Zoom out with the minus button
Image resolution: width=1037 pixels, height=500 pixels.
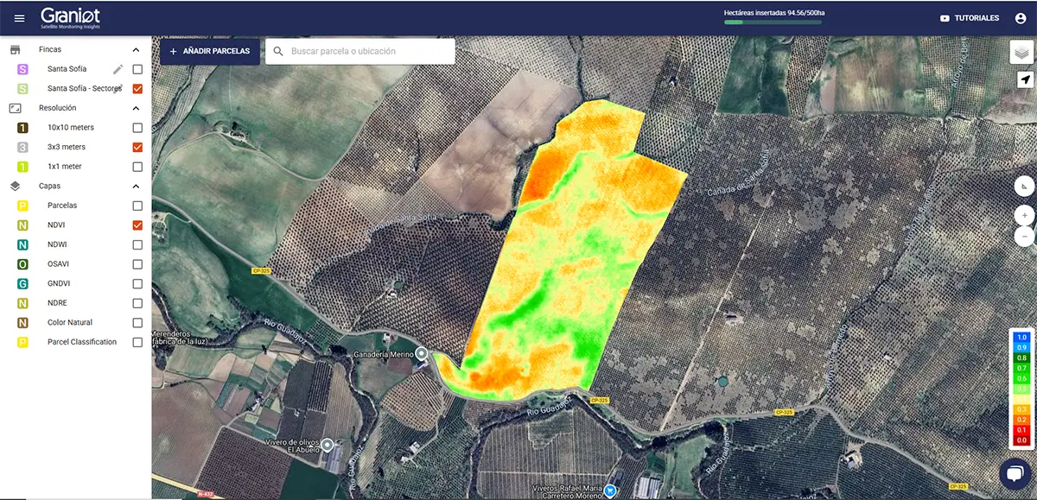tap(1025, 236)
